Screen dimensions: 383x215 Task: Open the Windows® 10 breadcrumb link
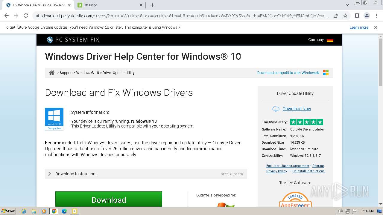(x=87, y=73)
